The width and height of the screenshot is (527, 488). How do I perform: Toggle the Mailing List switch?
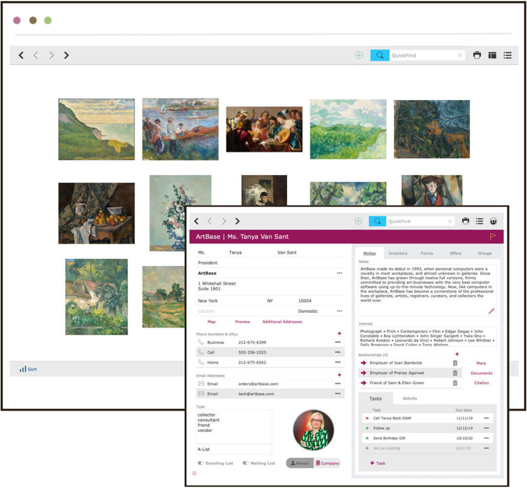(x=245, y=463)
